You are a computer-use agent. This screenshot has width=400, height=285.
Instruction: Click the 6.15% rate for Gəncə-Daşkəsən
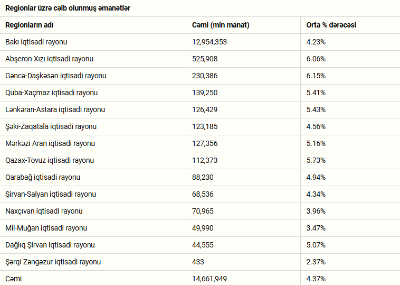(x=316, y=76)
